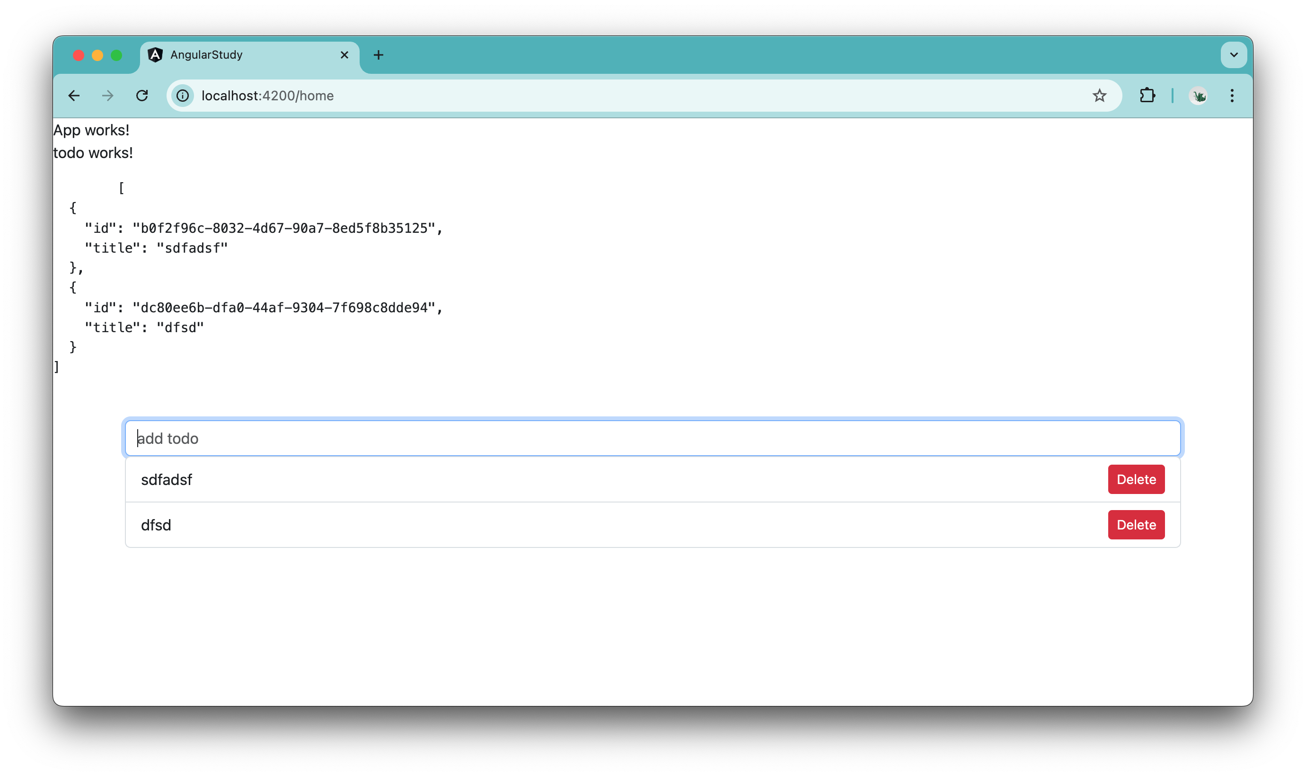Go forward to the next page

coord(107,96)
